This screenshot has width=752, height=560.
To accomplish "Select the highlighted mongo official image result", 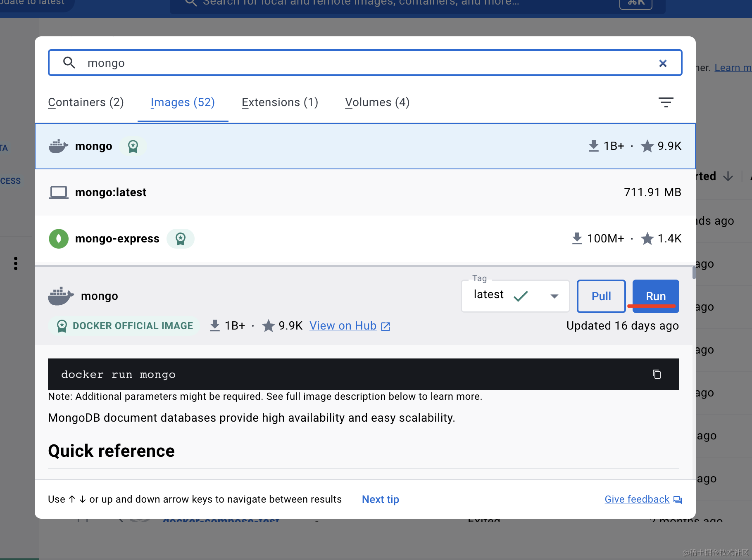I will (x=365, y=146).
